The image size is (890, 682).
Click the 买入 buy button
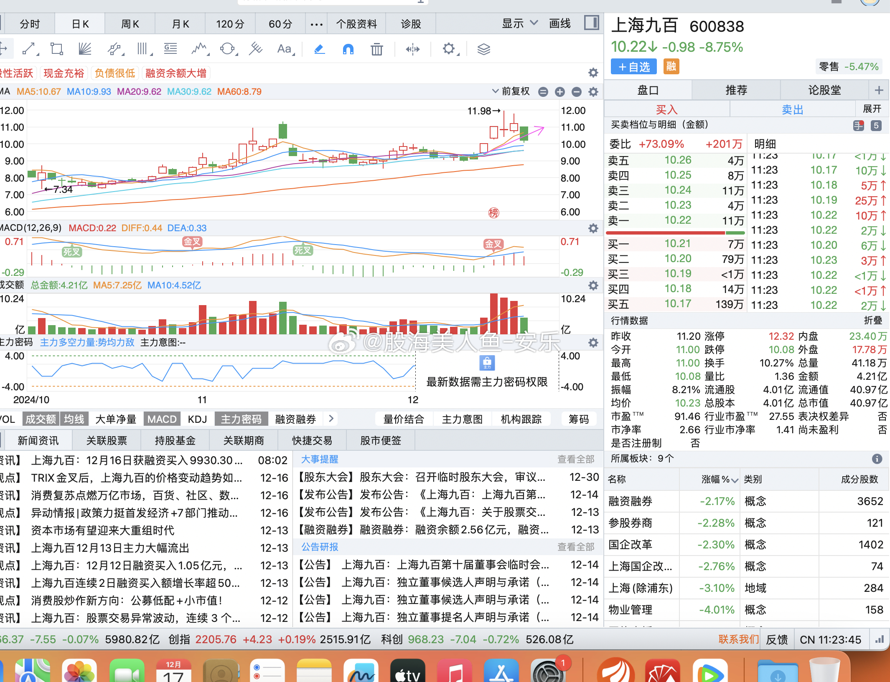click(x=667, y=109)
